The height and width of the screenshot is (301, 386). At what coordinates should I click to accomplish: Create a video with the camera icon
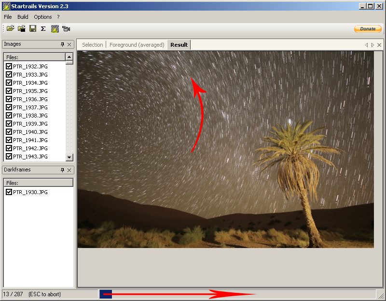coord(66,28)
